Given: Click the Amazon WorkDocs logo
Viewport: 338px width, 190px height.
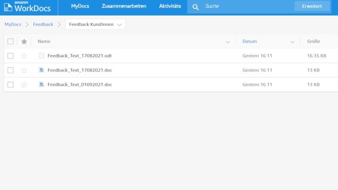Looking at the screenshot, I should pos(27,7).
